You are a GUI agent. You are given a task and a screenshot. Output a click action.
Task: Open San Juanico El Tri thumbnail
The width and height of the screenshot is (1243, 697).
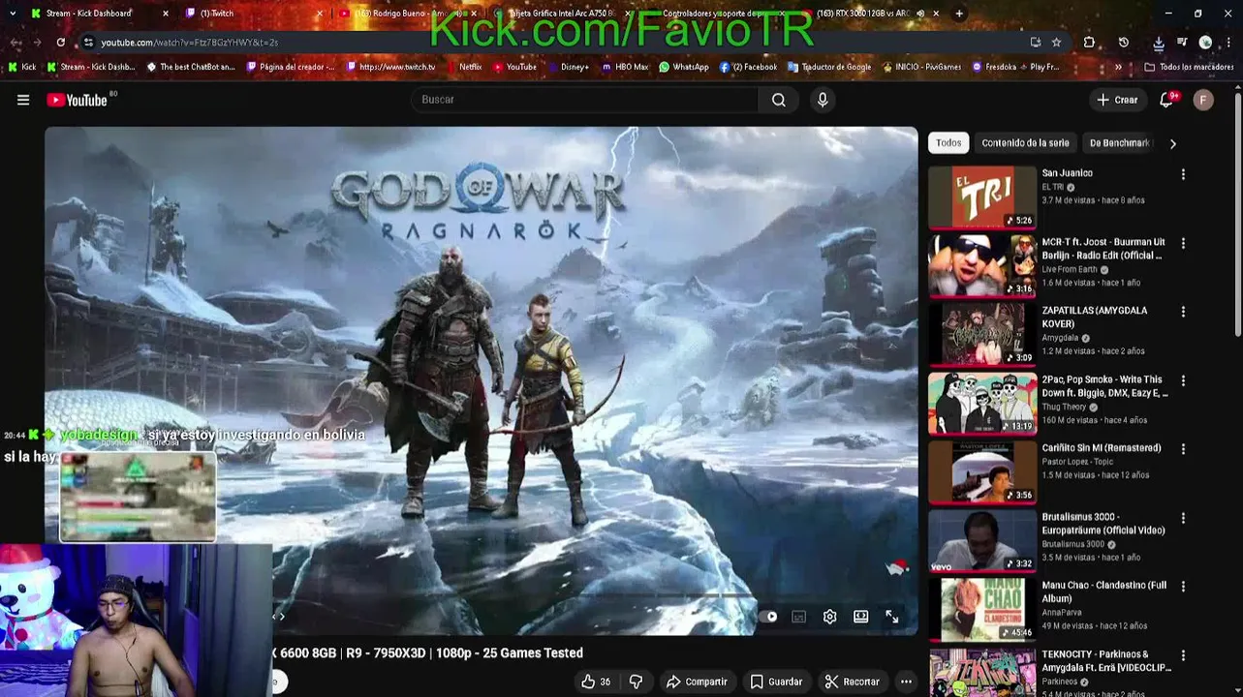click(x=982, y=197)
